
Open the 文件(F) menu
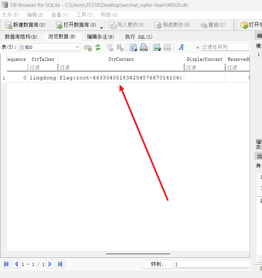click(10, 15)
